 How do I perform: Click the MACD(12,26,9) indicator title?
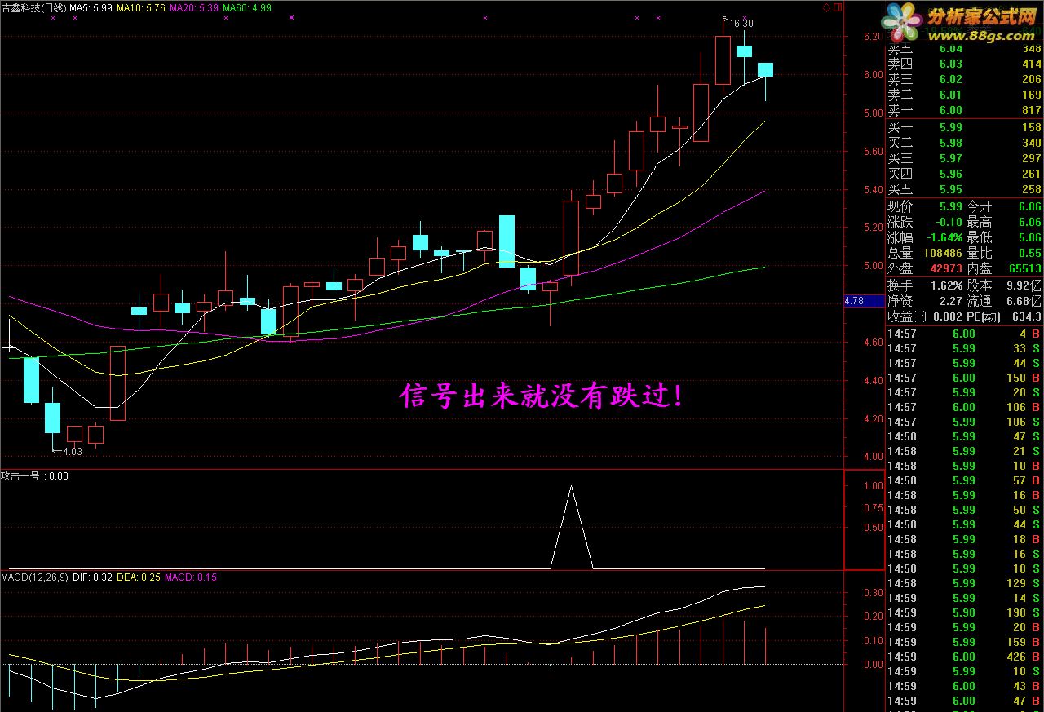pyautogui.click(x=35, y=577)
